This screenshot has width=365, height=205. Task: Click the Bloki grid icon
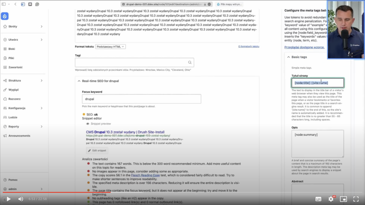tap(5, 49)
